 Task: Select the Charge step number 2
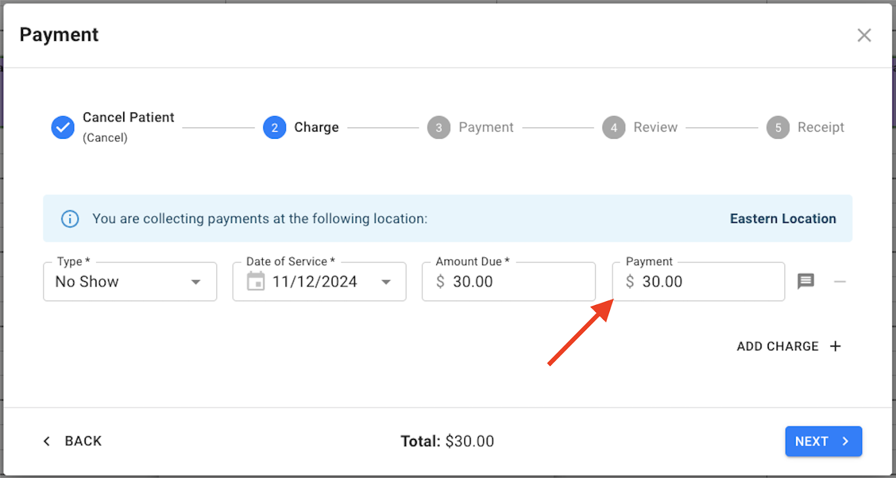[x=274, y=128]
